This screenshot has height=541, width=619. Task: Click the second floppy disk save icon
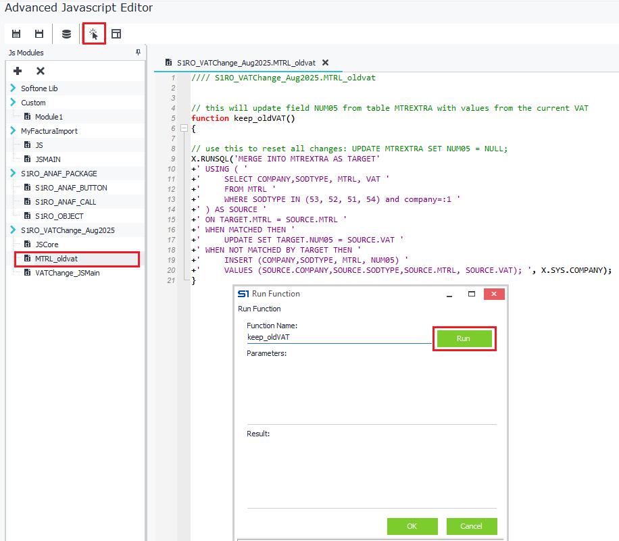click(x=39, y=34)
